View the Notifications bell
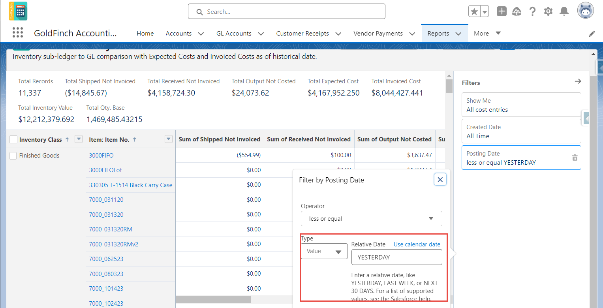 click(x=564, y=11)
